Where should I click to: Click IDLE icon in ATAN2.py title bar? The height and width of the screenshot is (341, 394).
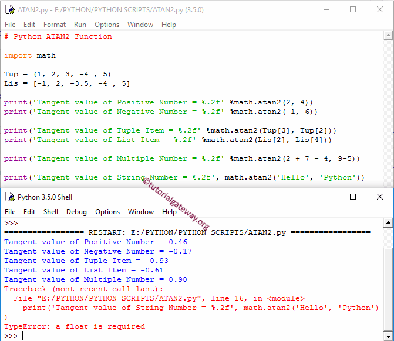pyautogui.click(x=10, y=10)
